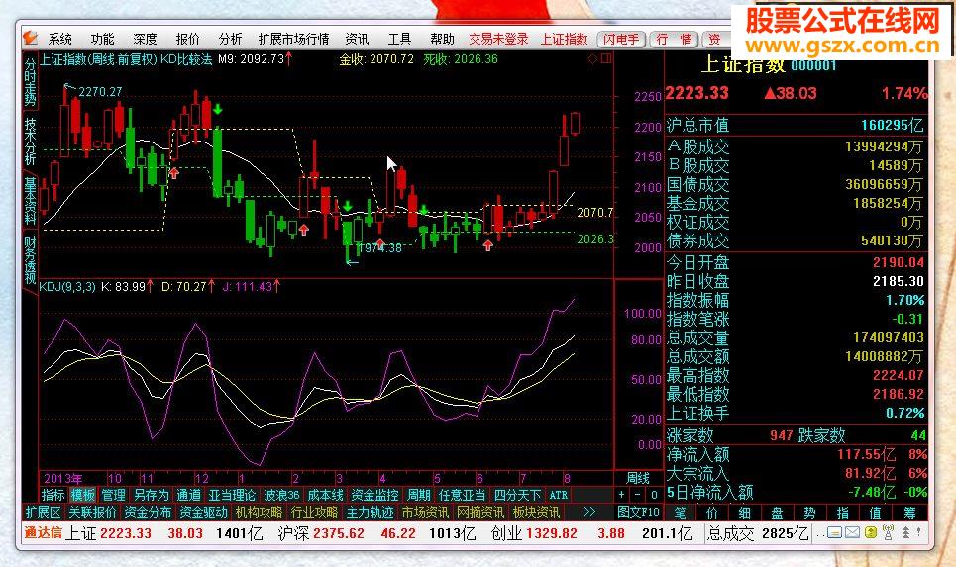Screen dimensions: 956x567
Task: Open the 深度 menu
Action: point(145,39)
